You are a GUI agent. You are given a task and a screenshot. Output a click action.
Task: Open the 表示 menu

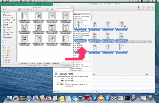tap(26, 1)
